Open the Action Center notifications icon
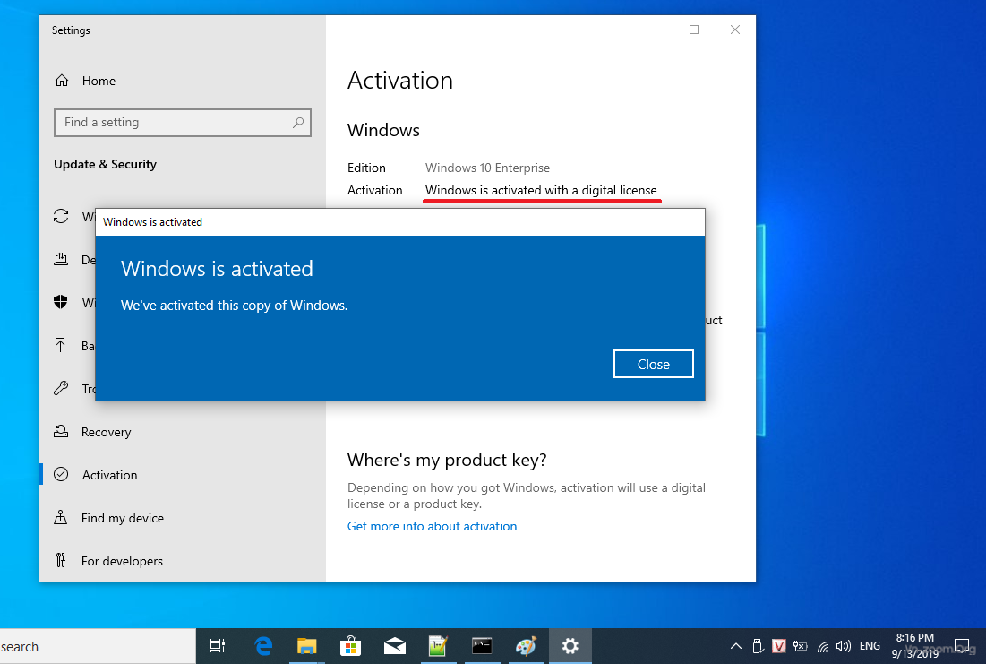This screenshot has width=986, height=664. [962, 646]
